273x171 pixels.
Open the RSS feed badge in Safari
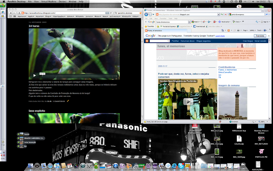107,13
